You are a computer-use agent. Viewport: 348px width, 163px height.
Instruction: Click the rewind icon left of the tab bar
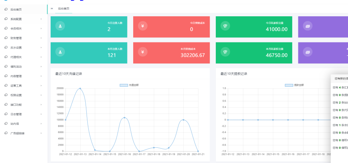tap(52, 8)
